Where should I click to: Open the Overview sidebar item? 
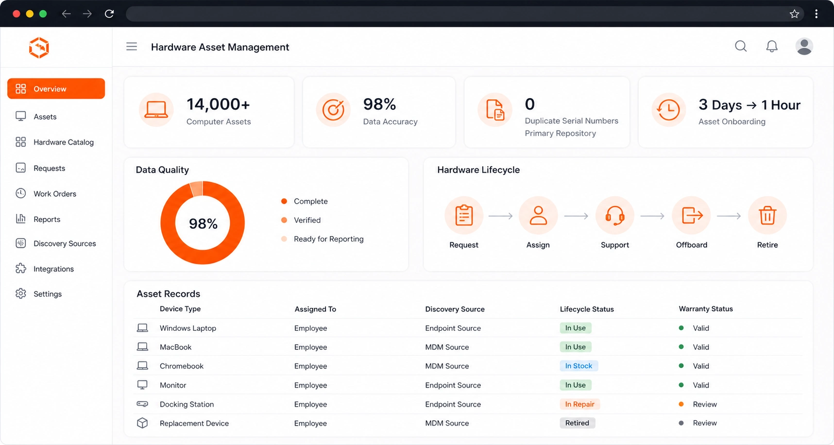[x=56, y=88]
